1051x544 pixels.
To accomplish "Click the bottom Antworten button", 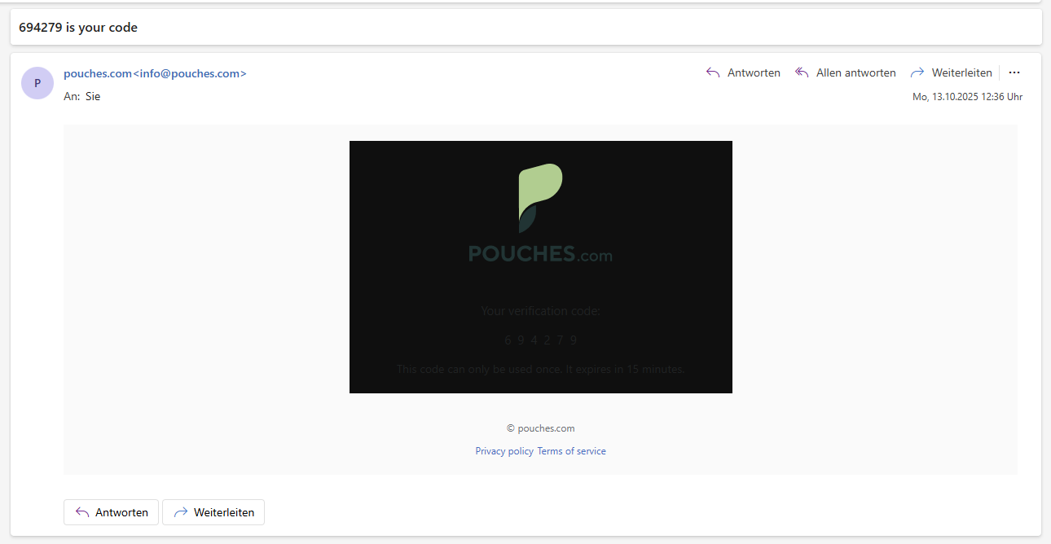I will [111, 512].
